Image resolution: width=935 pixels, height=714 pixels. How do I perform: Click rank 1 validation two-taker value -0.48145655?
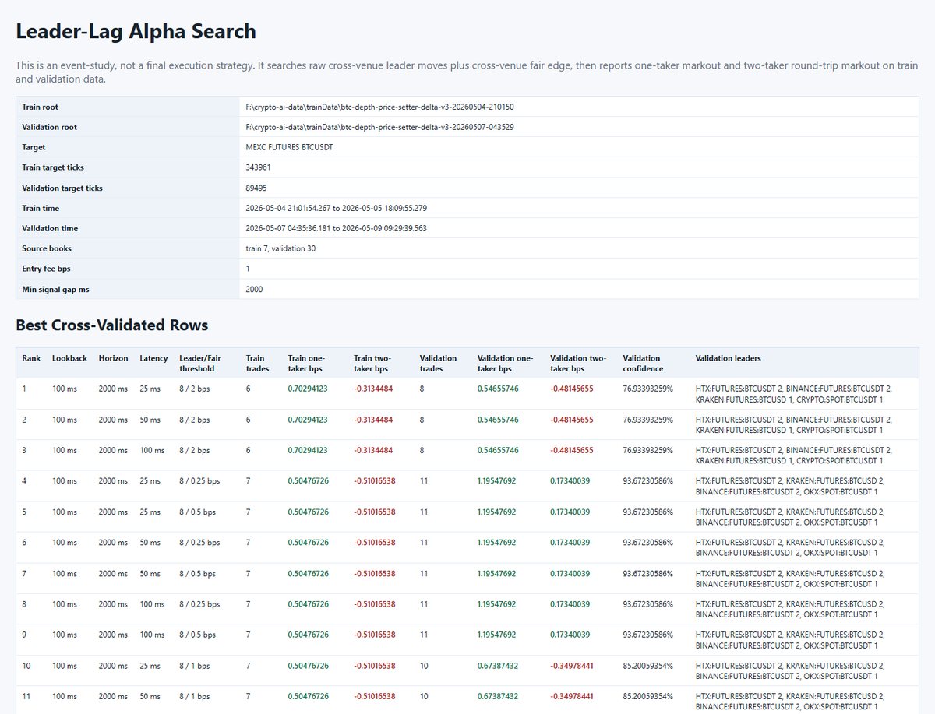pyautogui.click(x=571, y=389)
